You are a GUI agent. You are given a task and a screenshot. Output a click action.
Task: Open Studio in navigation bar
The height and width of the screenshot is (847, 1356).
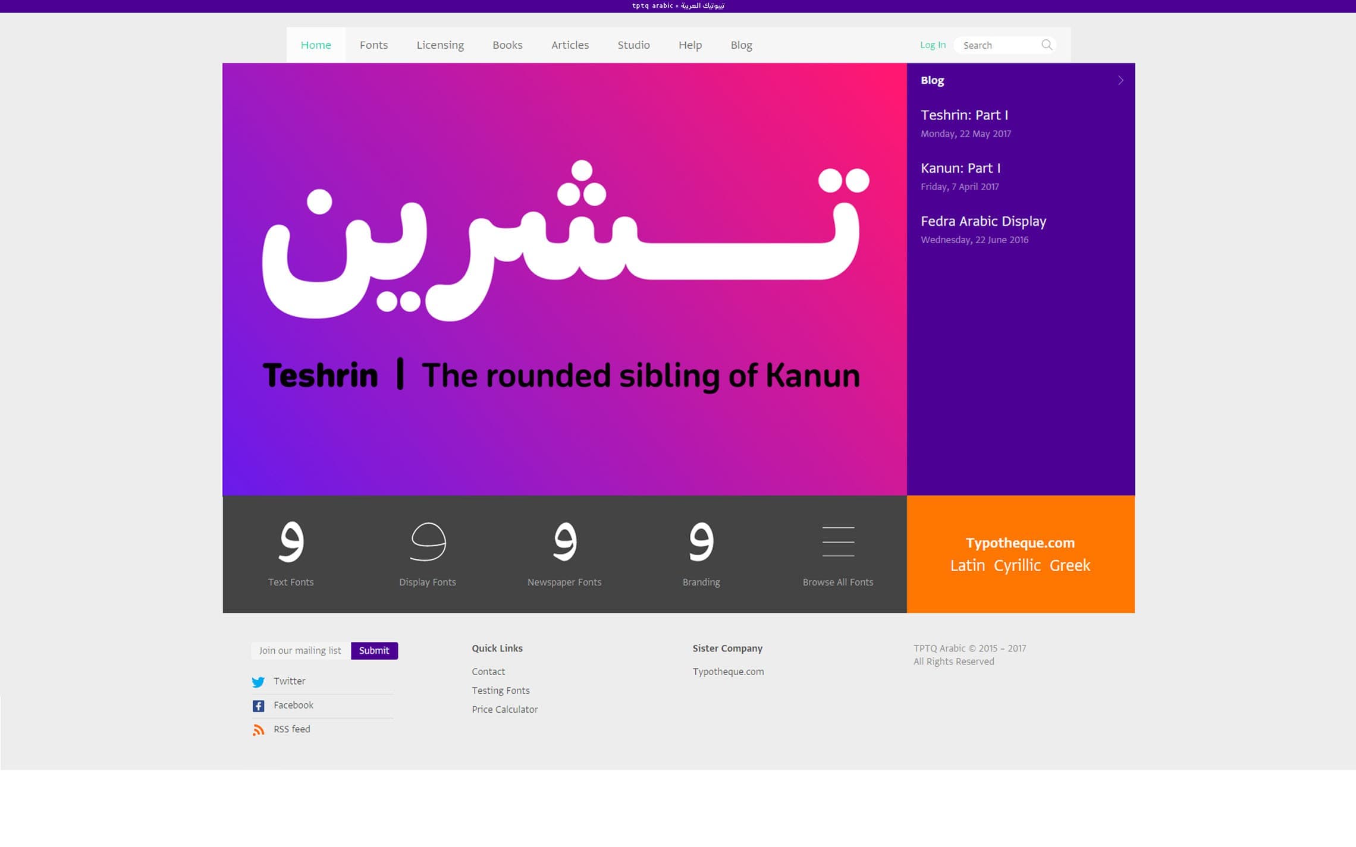(633, 45)
